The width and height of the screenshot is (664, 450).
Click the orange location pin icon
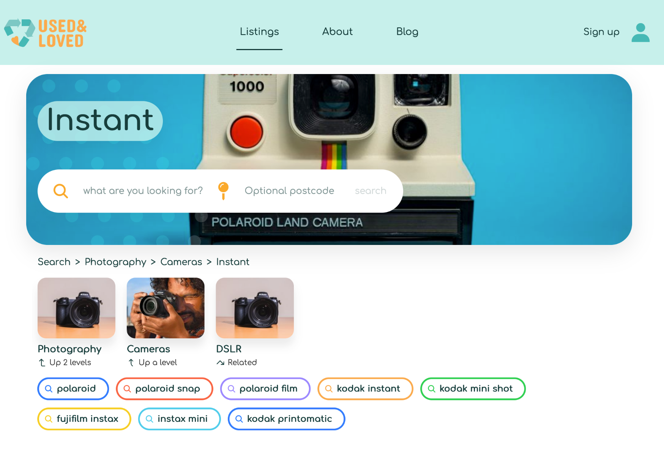(x=223, y=191)
